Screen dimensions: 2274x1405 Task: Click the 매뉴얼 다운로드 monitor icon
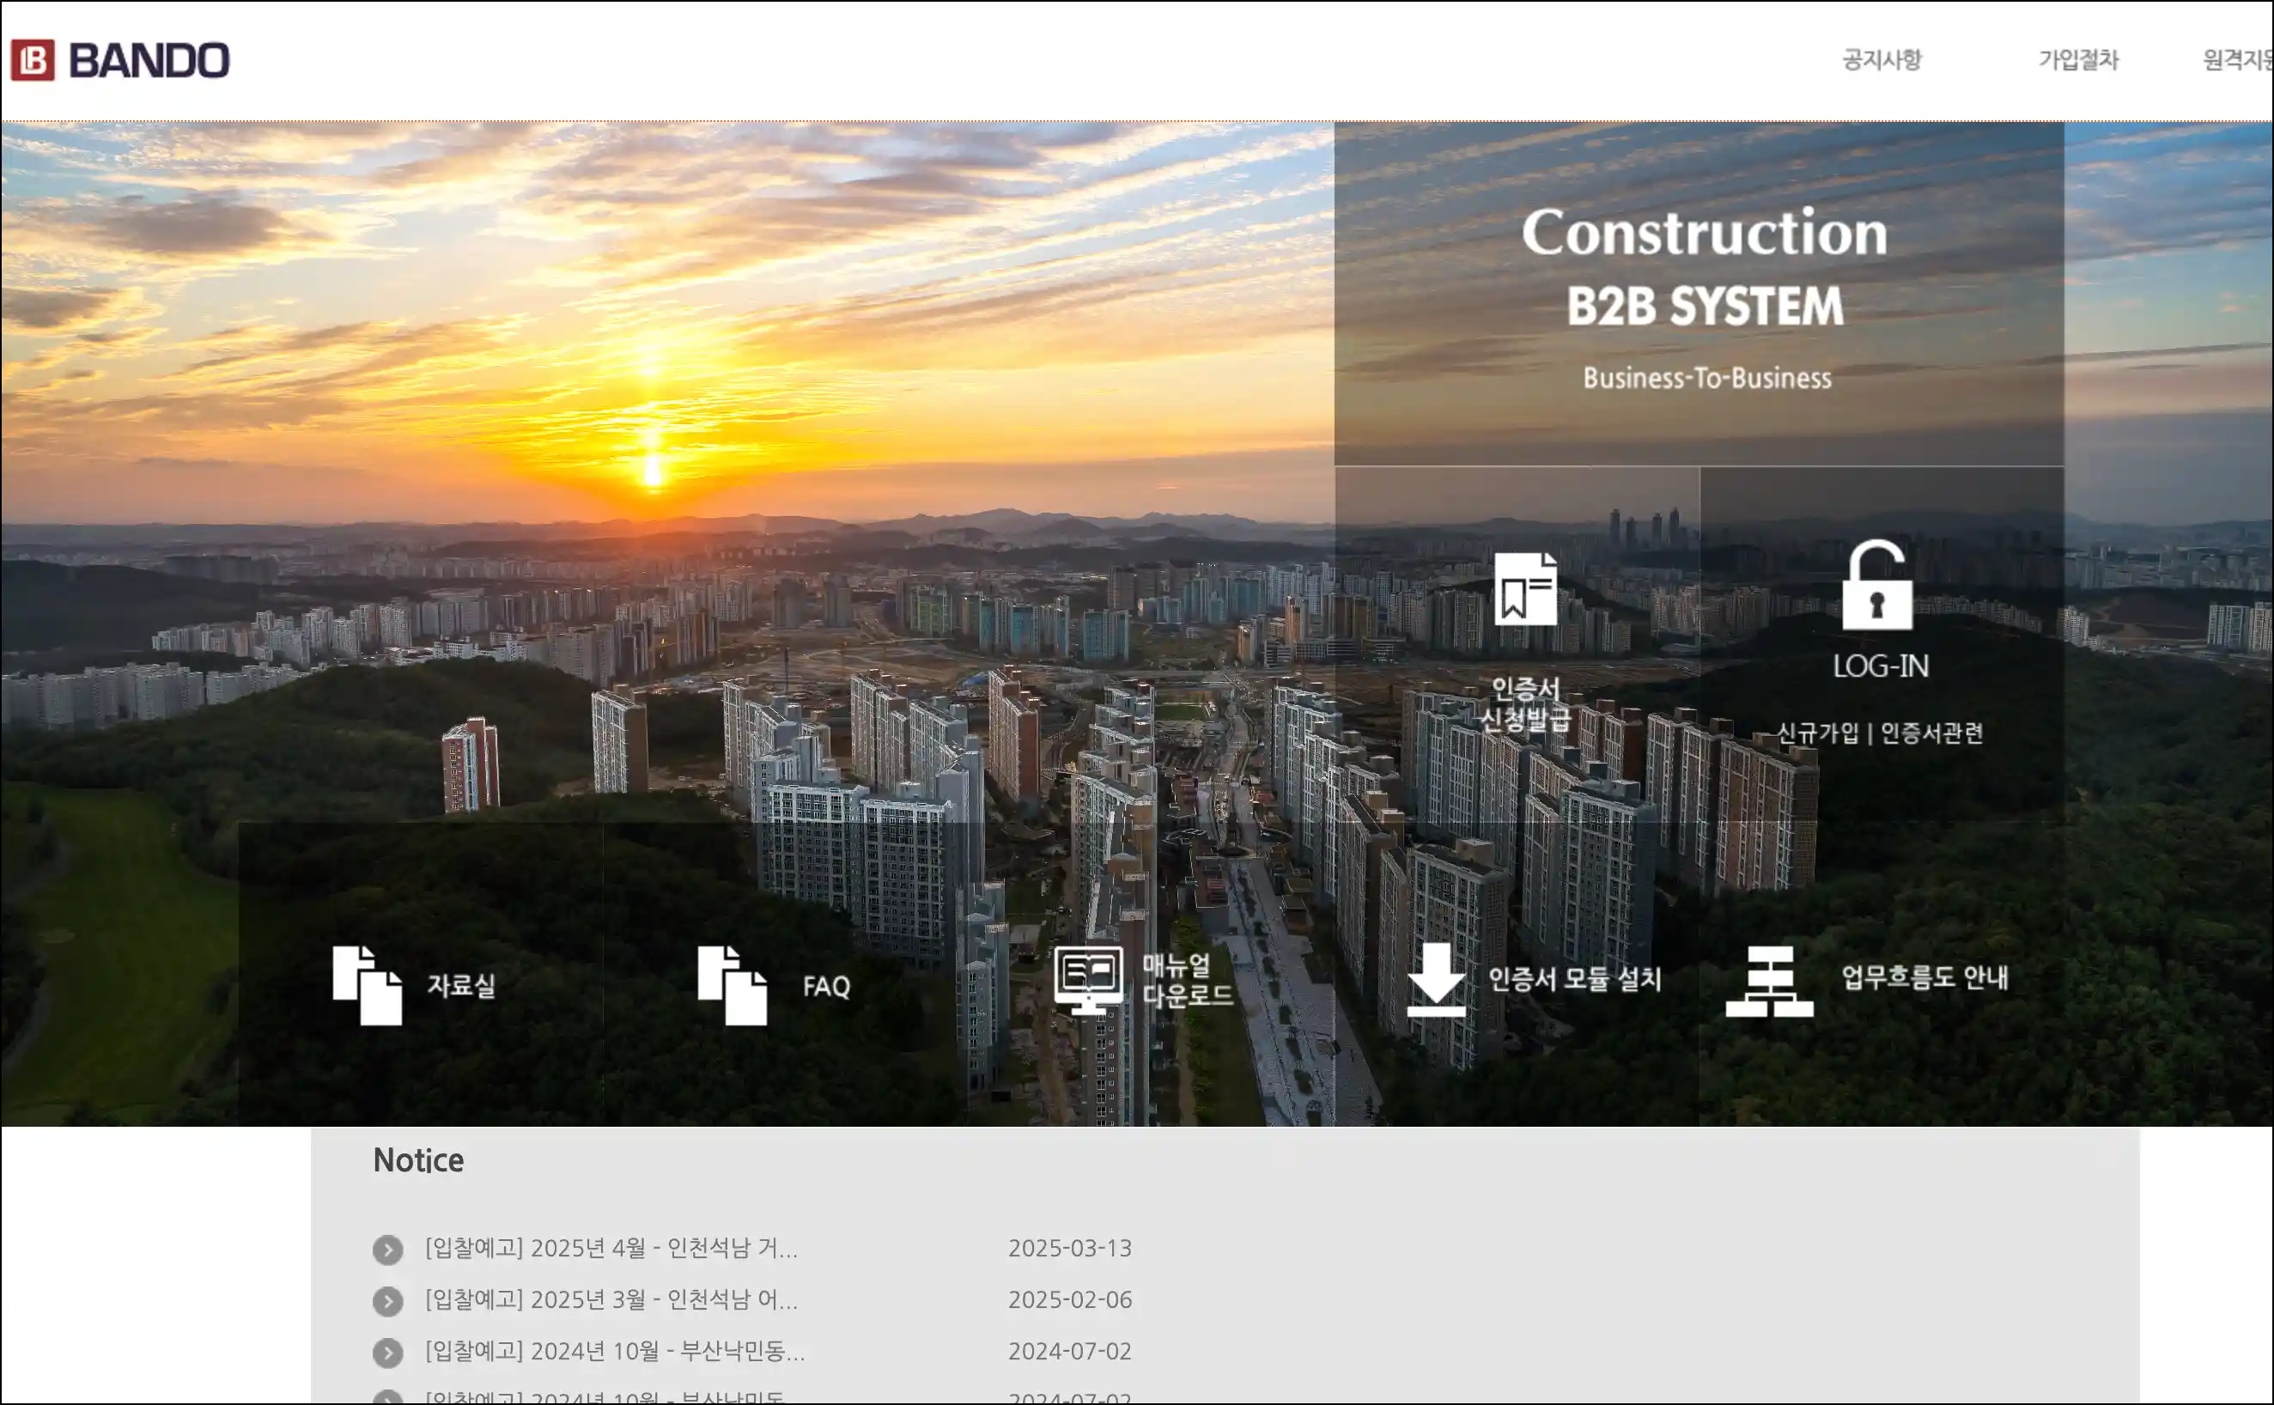click(x=1088, y=979)
